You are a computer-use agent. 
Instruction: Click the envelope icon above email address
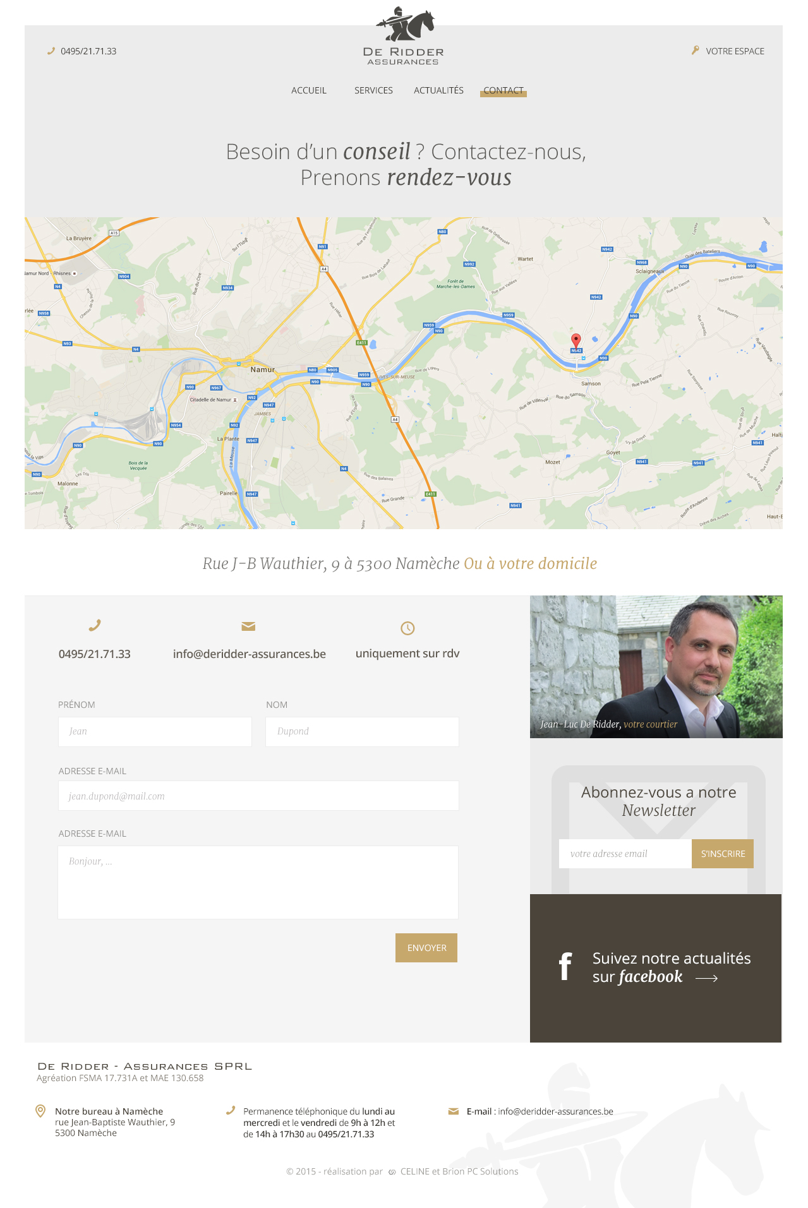pos(248,626)
